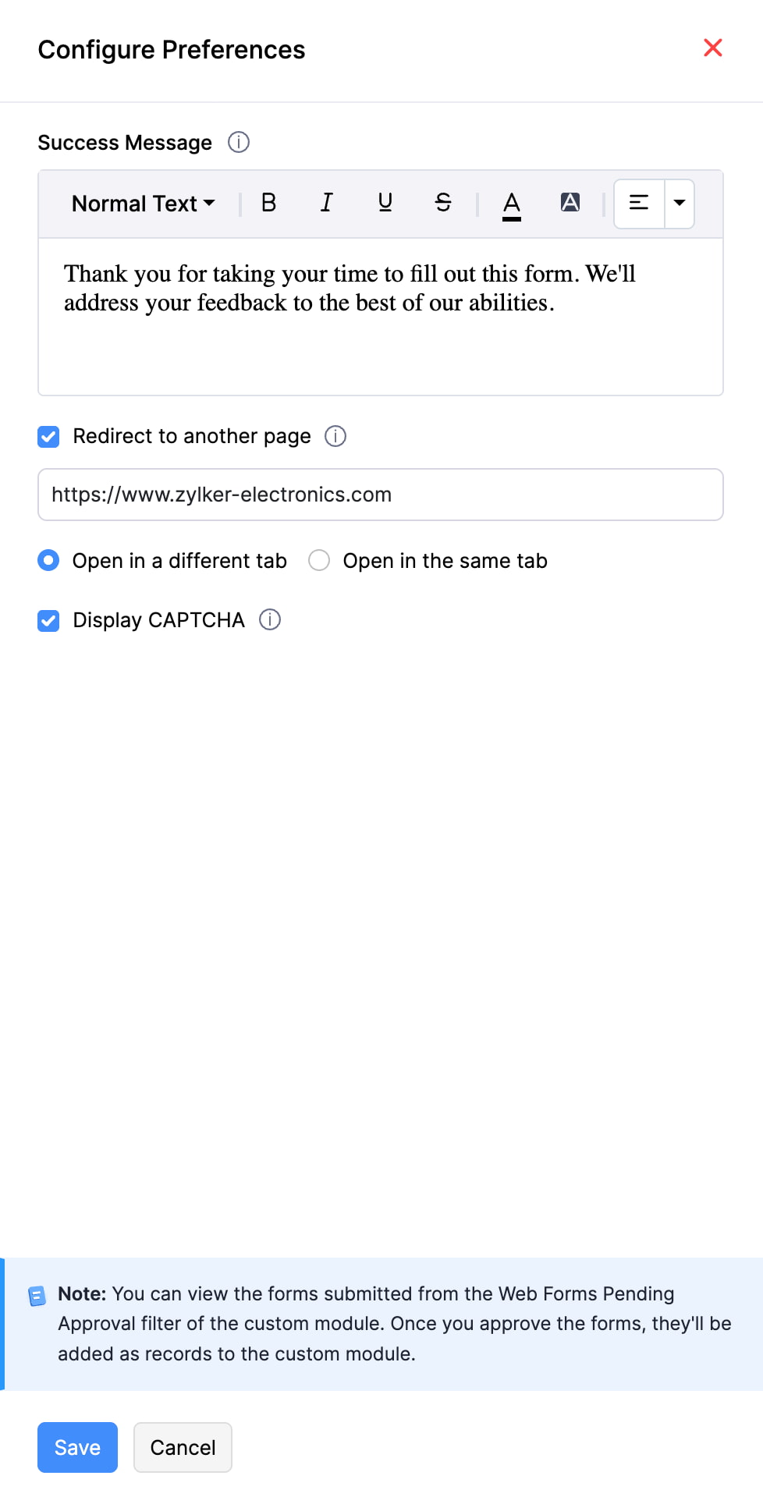The width and height of the screenshot is (763, 1504).
Task: Click the redirect URL input field
Action: (381, 495)
